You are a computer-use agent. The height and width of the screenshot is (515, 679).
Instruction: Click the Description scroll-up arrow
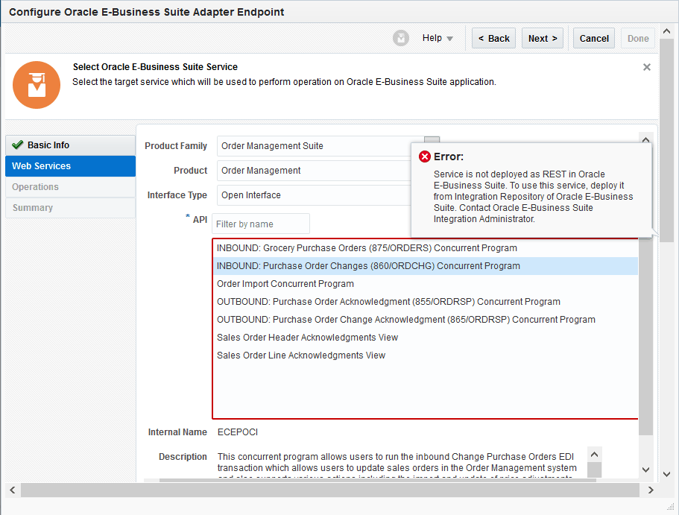click(x=595, y=455)
